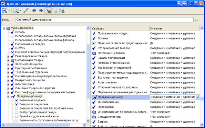Viewport: 205px width, 128px height.
Task: Expand the Приходы от поставщиков node
Action: pos(8,69)
